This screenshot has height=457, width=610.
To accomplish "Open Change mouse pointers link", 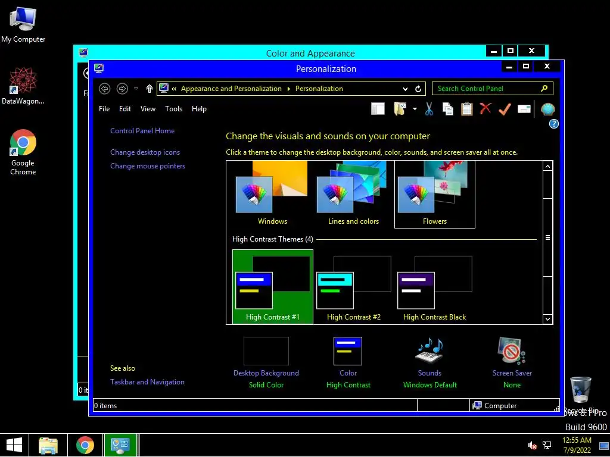I will coord(148,166).
